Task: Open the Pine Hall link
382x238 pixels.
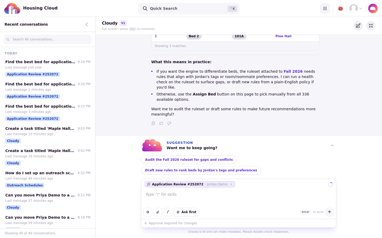Action: (x=283, y=36)
